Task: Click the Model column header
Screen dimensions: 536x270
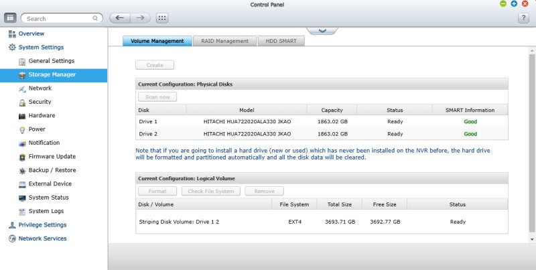Action: tap(247, 110)
